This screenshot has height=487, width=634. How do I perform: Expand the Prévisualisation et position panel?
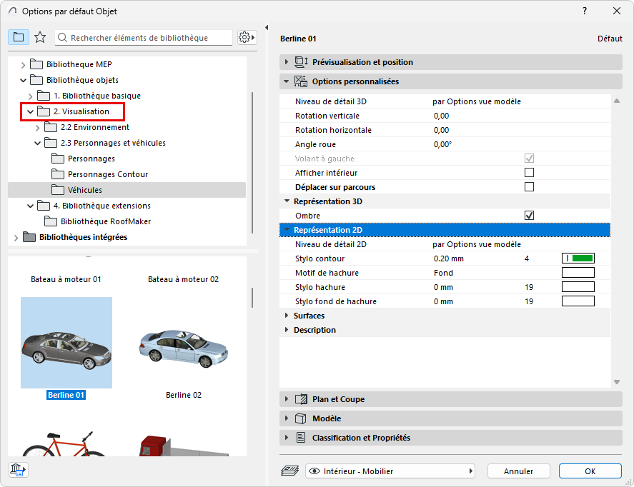point(287,62)
